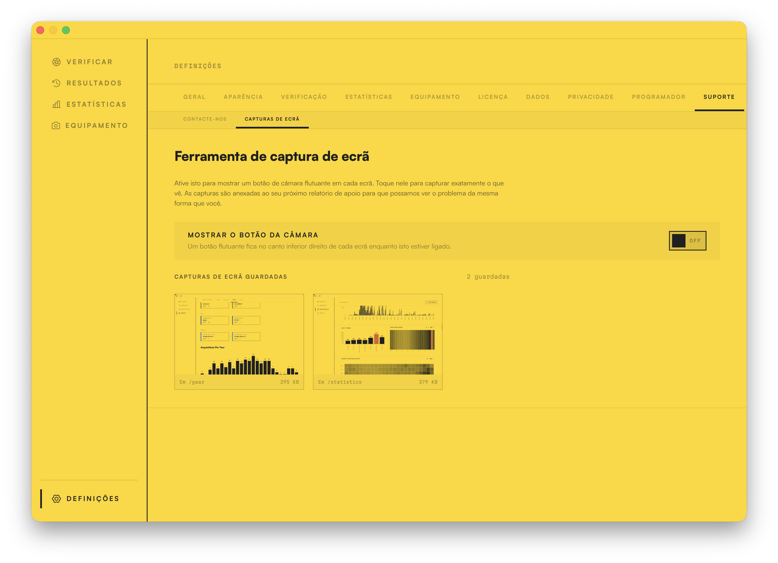Image resolution: width=778 pixels, height=563 pixels.
Task: Select Equipamento in the sidebar
Action: pyautogui.click(x=89, y=126)
